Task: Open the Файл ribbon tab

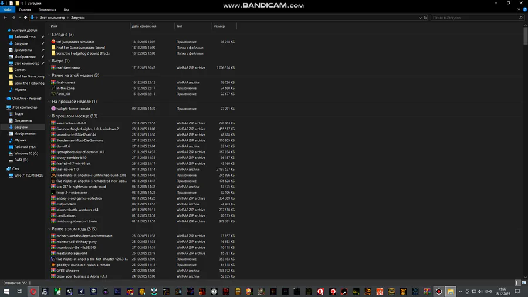Action: [8, 10]
